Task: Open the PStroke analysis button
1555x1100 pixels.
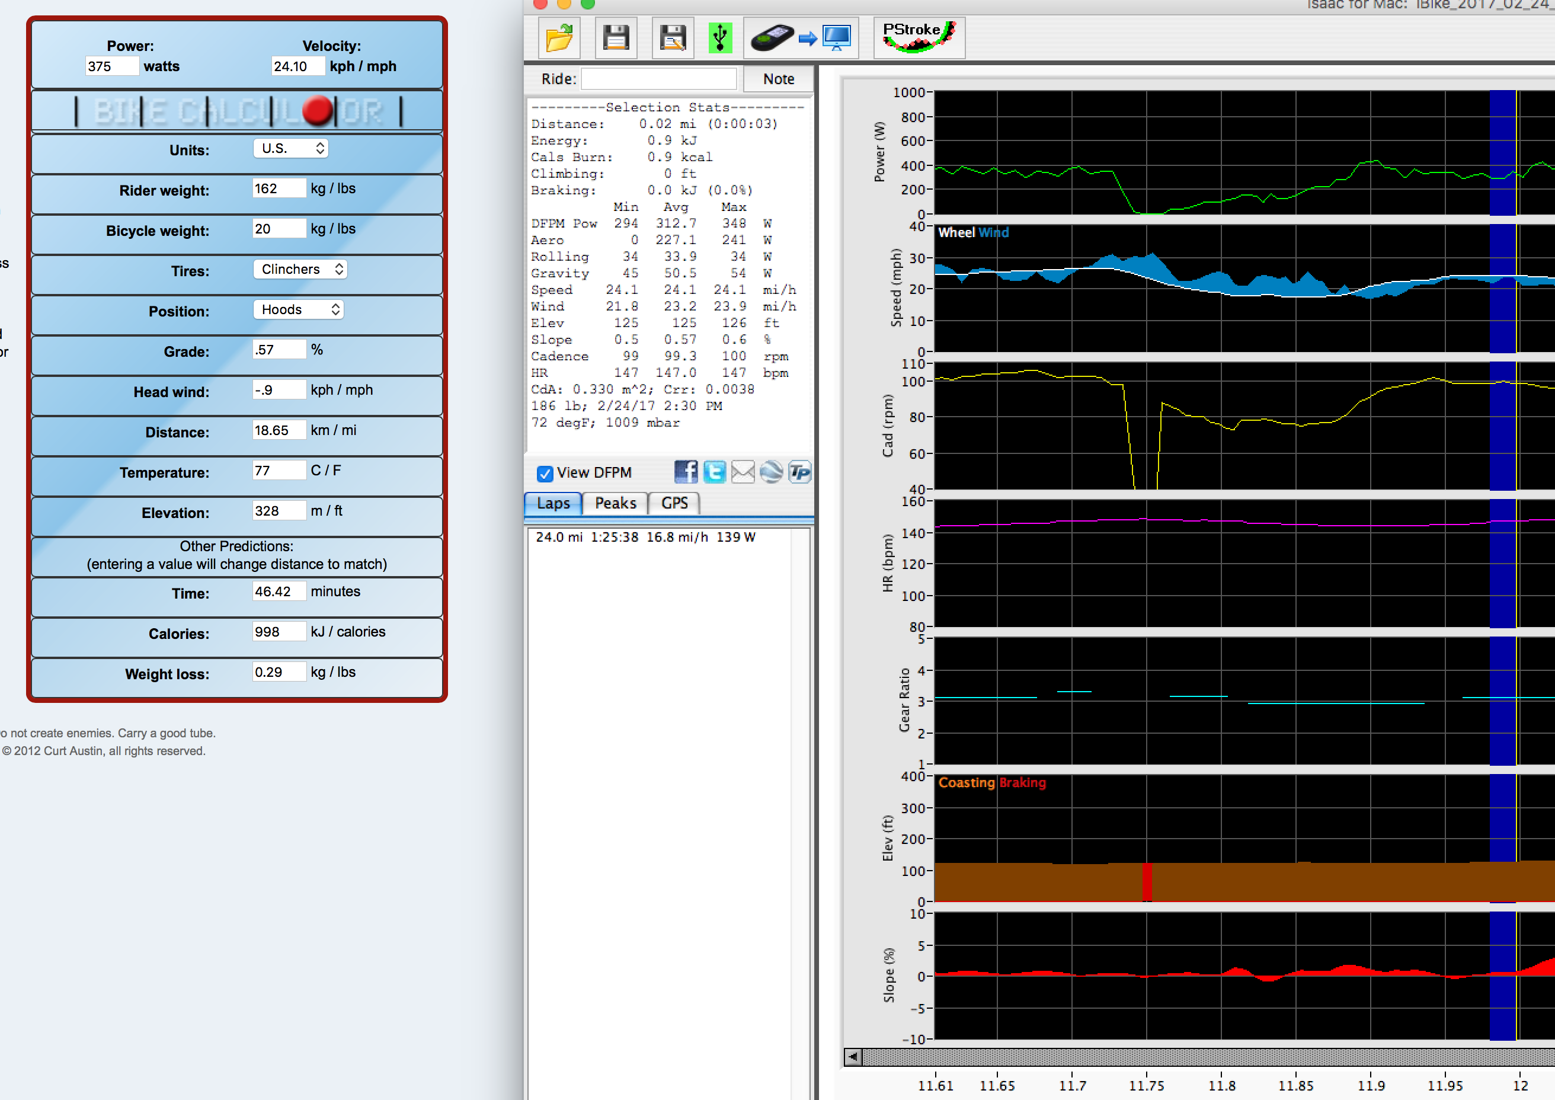Action: (x=919, y=38)
